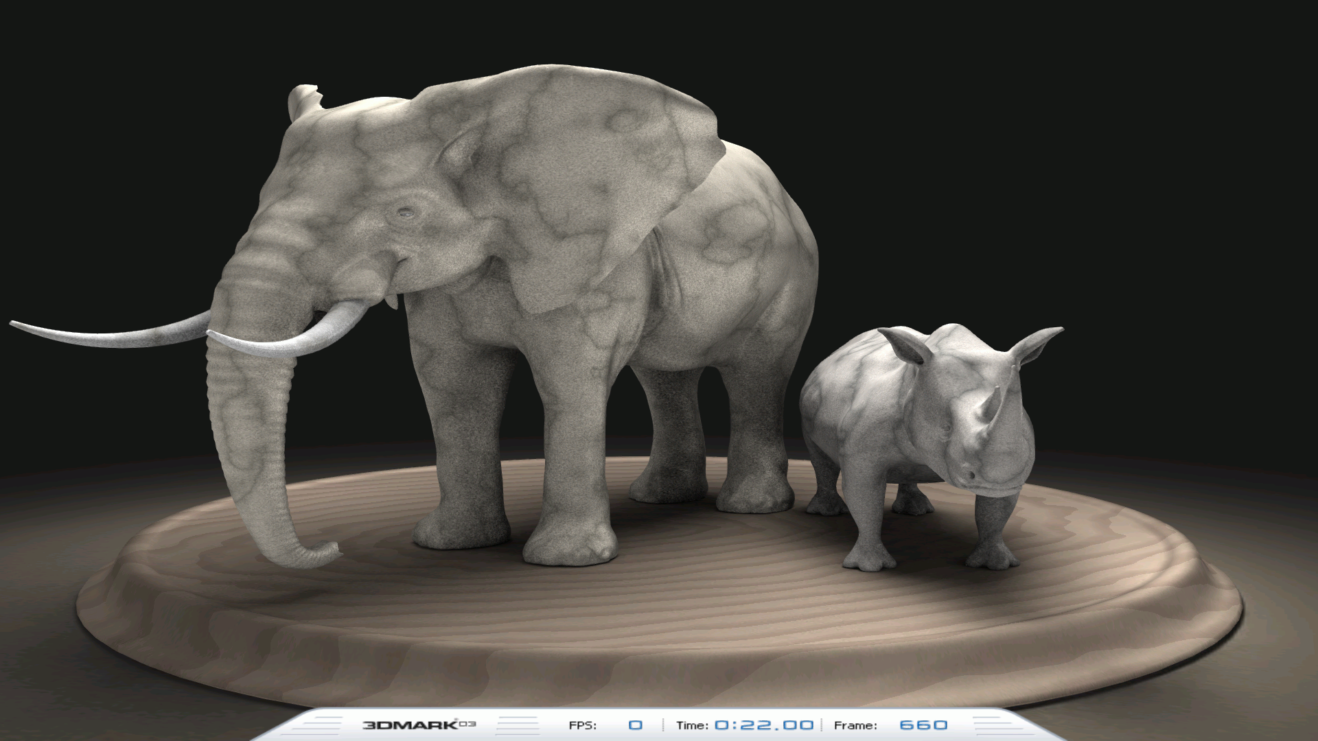The image size is (1318, 741).
Task: Click the FPS label in the status bar
Action: [582, 725]
